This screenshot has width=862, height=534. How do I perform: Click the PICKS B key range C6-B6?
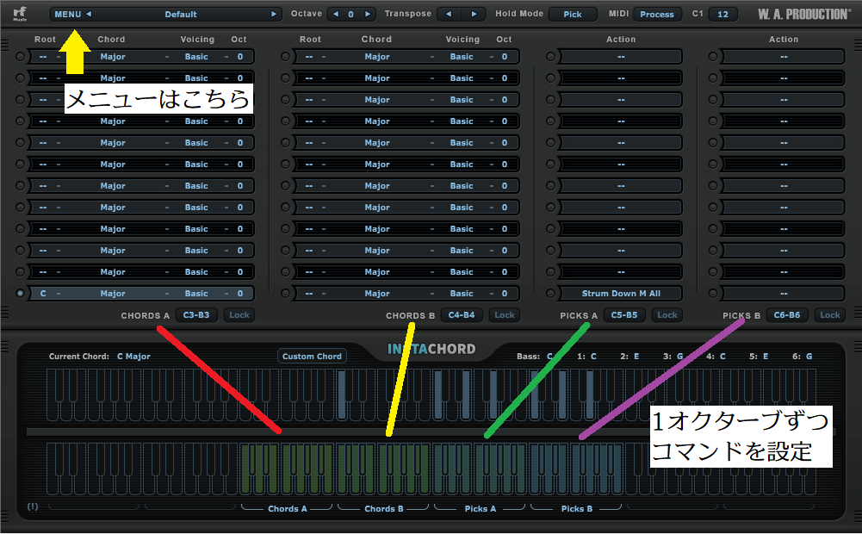point(787,315)
